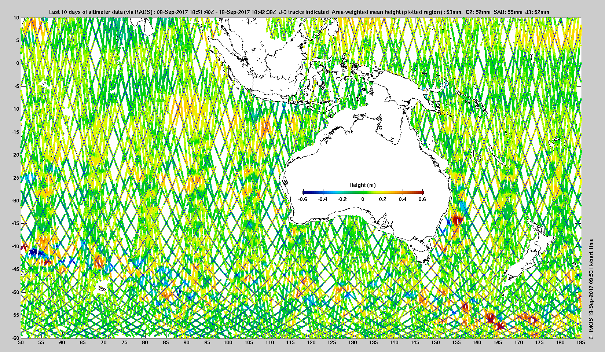Click the end time "18-Sep-2017 18:42:38Z"

pyautogui.click(x=247, y=12)
